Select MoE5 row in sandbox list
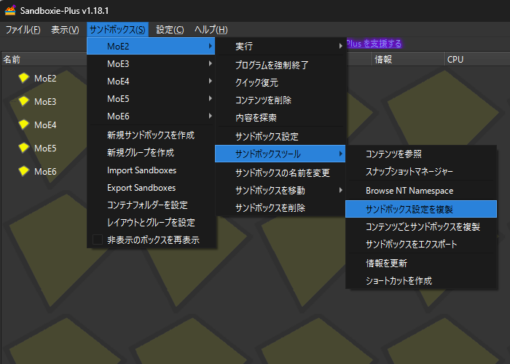 point(45,149)
